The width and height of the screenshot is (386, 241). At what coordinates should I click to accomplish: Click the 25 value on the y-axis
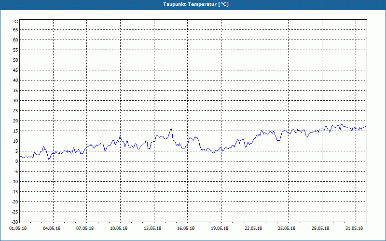pos(15,111)
